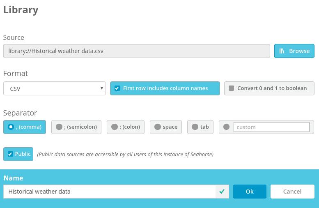The image size is (319, 208).
Task: Focus the Name input field
Action: click(109, 192)
